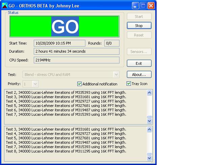Click the greyed-out Start button
Image resolution: width=216 pixels, height=165 pixels.
coord(139,17)
